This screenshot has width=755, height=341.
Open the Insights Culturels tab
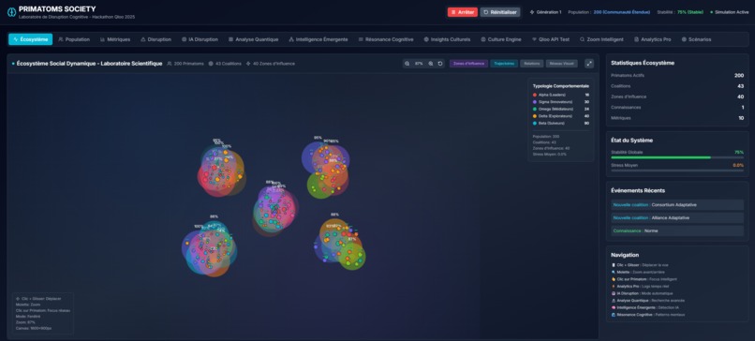click(x=447, y=39)
